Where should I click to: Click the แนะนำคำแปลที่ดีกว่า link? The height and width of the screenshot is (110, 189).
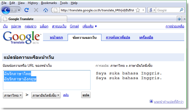click(x=169, y=102)
